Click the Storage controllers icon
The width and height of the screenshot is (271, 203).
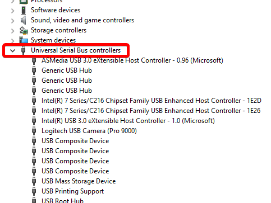point(24,30)
